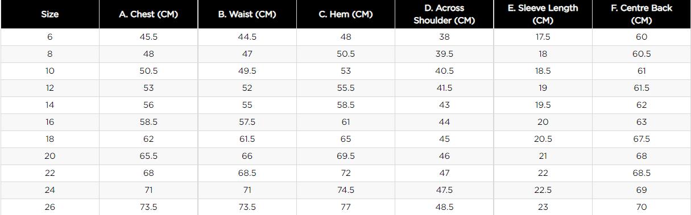Click the Size column header

pos(50,15)
